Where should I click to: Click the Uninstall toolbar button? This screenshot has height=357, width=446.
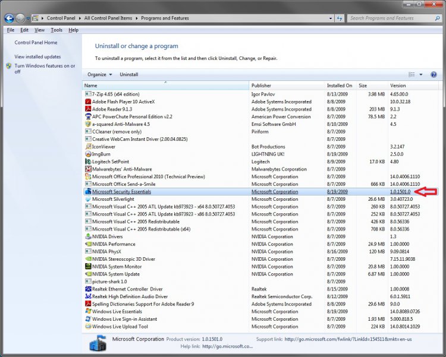click(129, 74)
